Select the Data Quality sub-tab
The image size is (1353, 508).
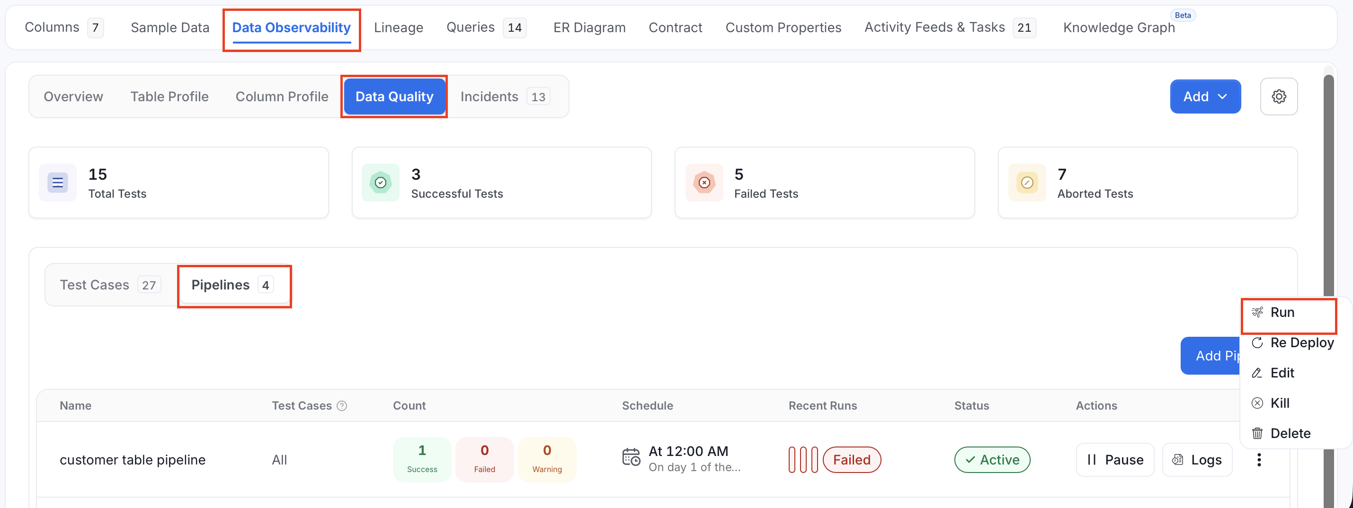(x=394, y=96)
